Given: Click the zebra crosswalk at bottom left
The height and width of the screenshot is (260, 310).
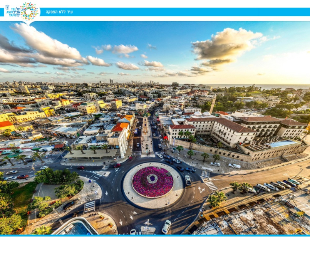Looking at the screenshot, I should click(89, 206).
